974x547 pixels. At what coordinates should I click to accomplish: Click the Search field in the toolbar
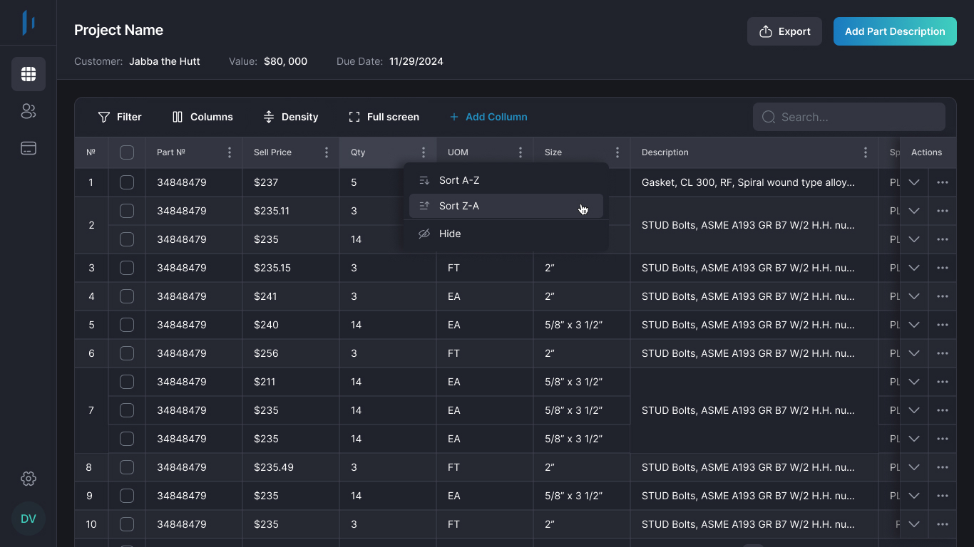[x=849, y=116]
